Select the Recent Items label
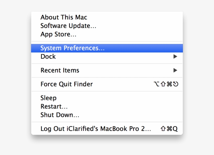This screenshot has width=214, height=155. 60,70
